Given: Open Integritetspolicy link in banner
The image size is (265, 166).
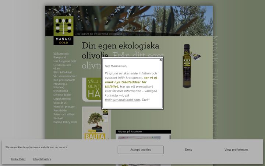Looking at the screenshot, I should (x=42, y=159).
